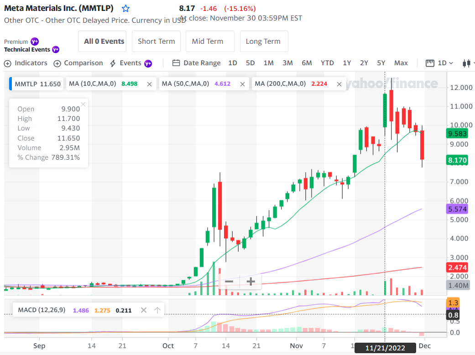The image size is (475, 355).
Task: Select the Mid Term tab
Action: pos(210,41)
